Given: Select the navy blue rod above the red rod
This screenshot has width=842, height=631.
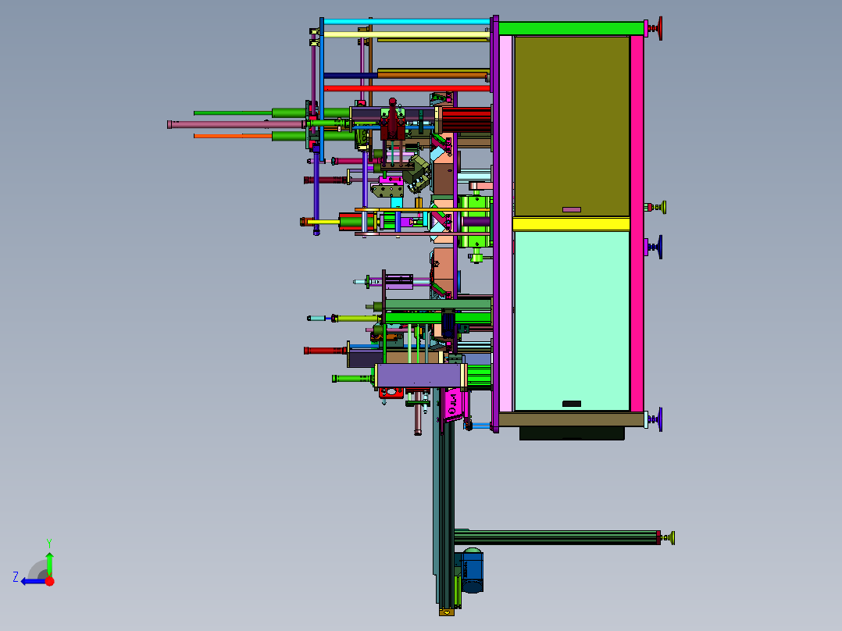Looking at the screenshot, I should pos(351,76).
